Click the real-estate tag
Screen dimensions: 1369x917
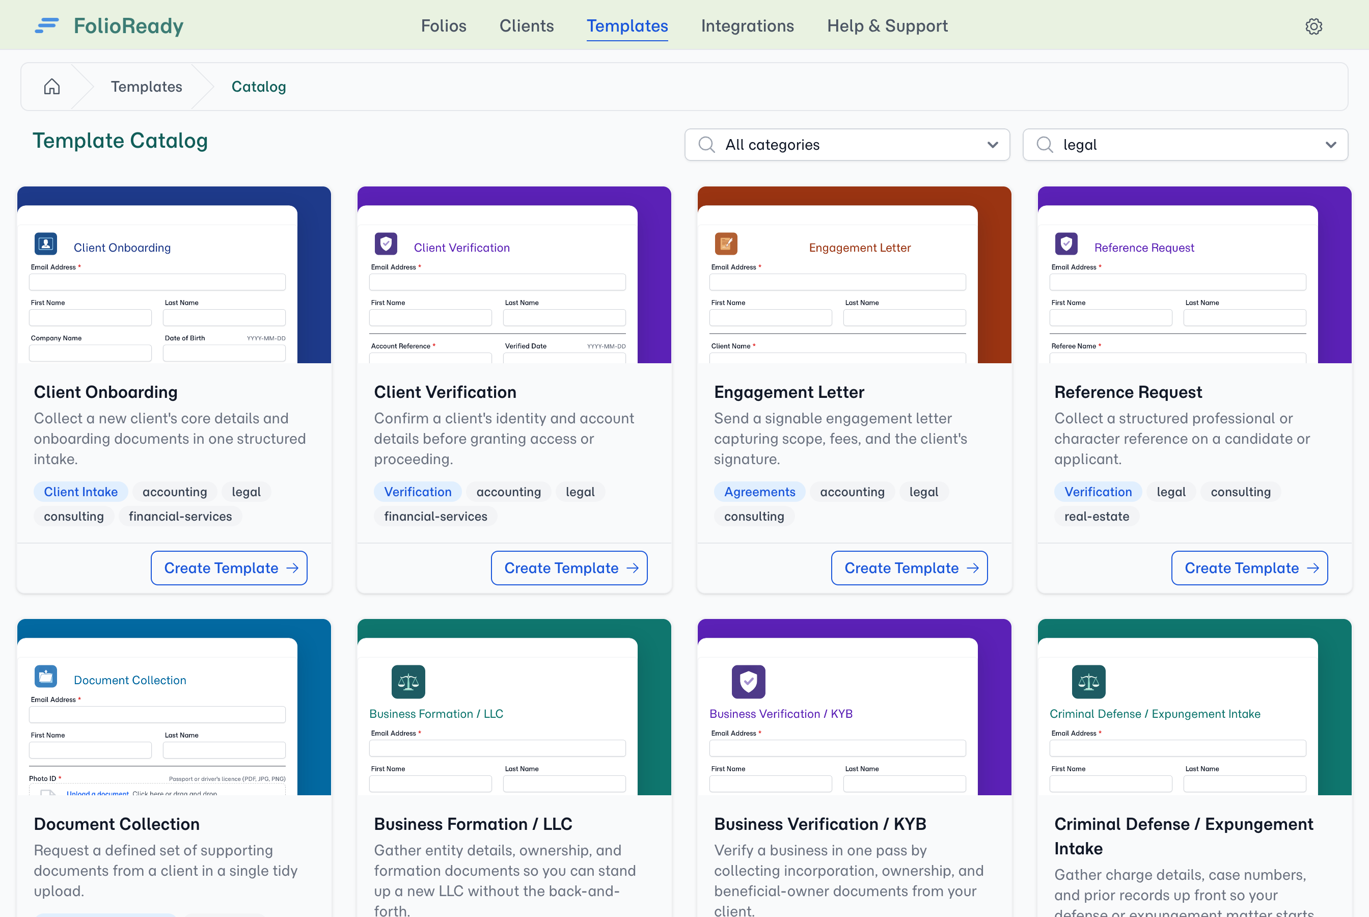click(x=1097, y=517)
